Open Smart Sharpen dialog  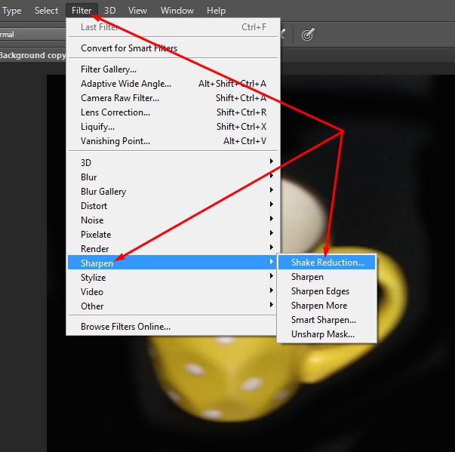pyautogui.click(x=327, y=320)
